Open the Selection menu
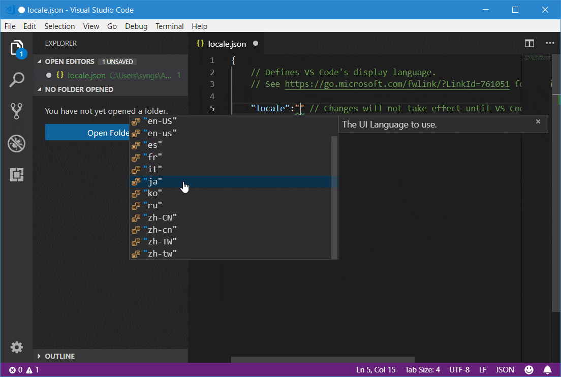561x377 pixels. pyautogui.click(x=59, y=26)
